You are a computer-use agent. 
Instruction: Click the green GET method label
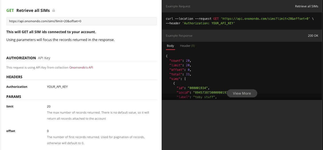tap(10, 11)
